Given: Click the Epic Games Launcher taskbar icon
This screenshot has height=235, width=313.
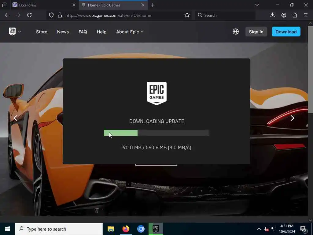Looking at the screenshot, I should (x=156, y=229).
